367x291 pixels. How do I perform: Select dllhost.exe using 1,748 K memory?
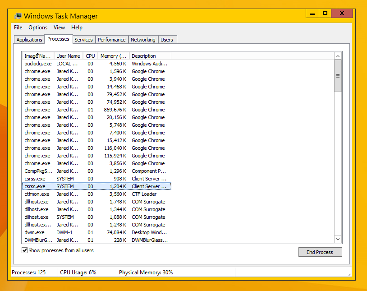pyautogui.click(x=96, y=202)
